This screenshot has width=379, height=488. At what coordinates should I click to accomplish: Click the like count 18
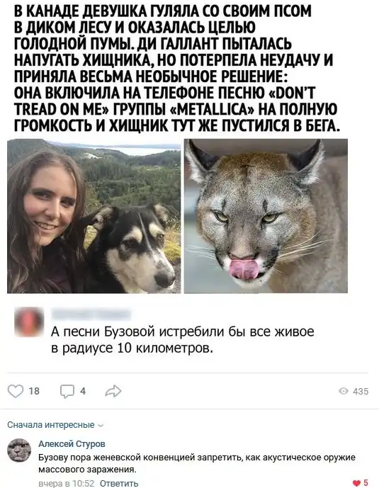point(34,391)
